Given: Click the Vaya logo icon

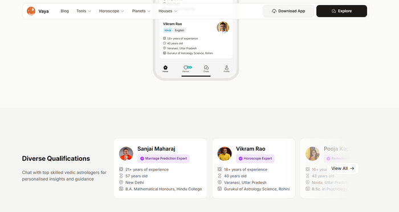Looking at the screenshot, I should [31, 11].
